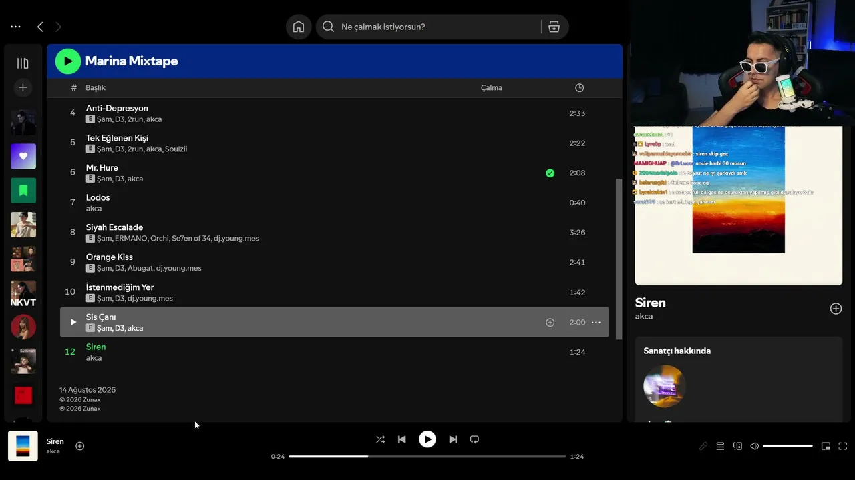Open the Home page

point(299,27)
